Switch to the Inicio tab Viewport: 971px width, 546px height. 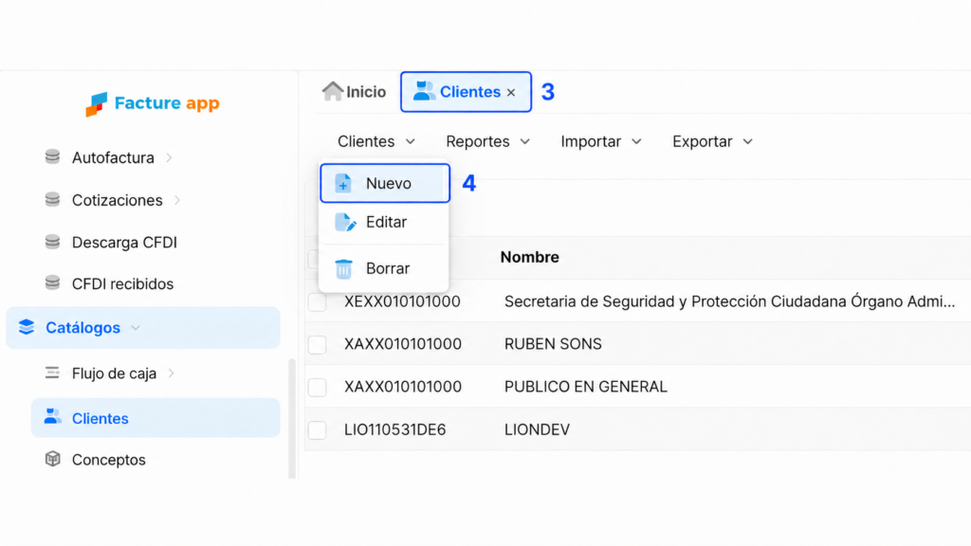coord(355,92)
